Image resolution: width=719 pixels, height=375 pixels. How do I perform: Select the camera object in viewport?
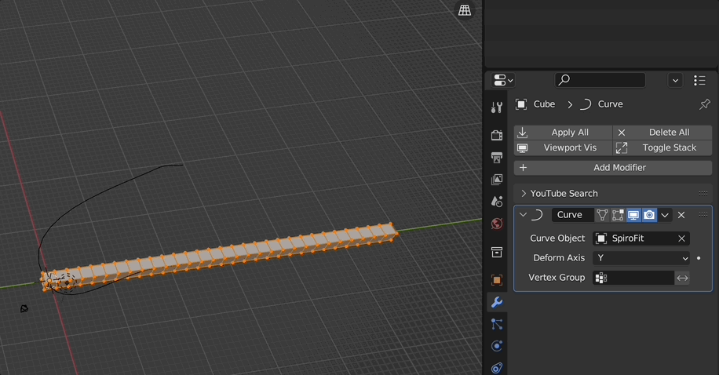point(24,309)
